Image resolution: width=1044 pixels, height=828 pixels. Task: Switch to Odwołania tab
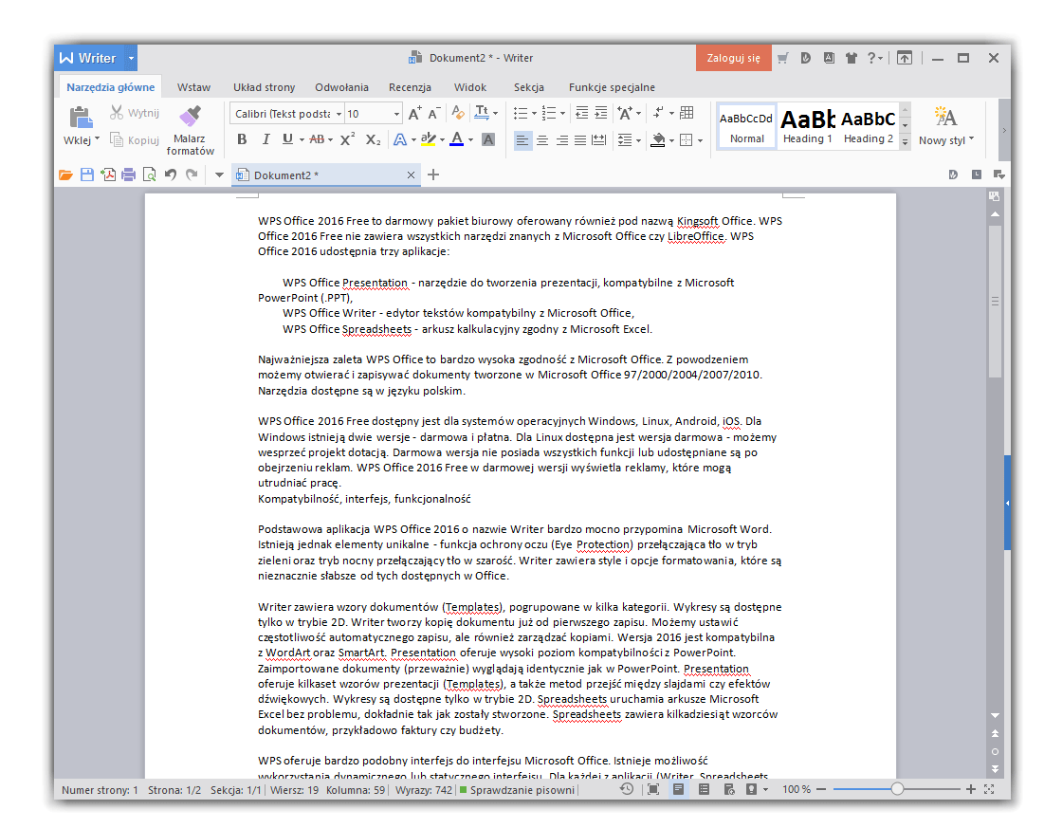click(x=341, y=87)
